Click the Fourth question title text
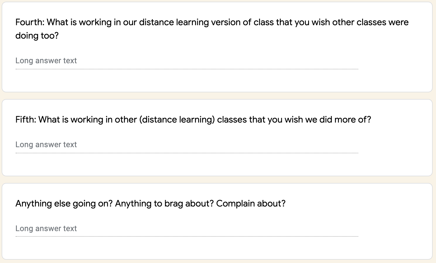This screenshot has height=263, width=436. (212, 22)
